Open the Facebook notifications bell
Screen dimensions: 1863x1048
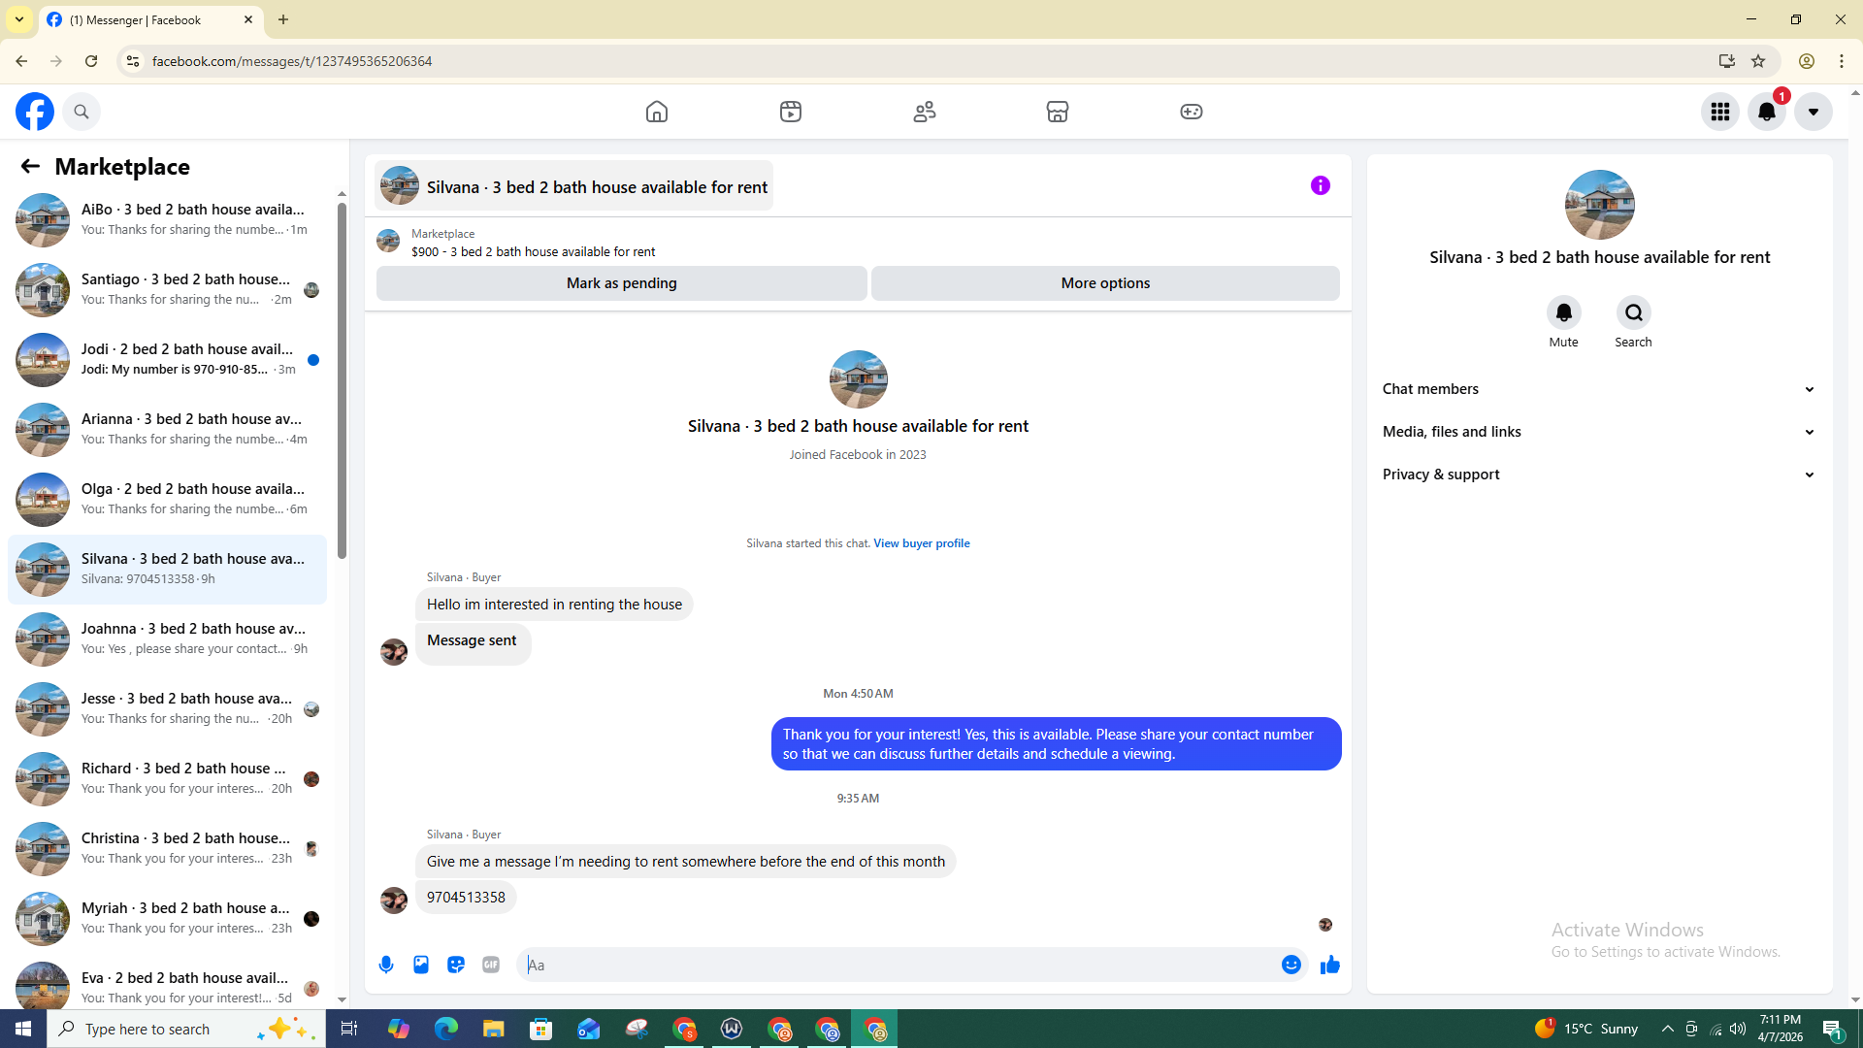point(1766,112)
